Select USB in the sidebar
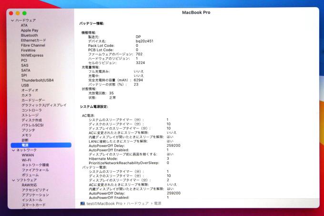324x216 pixels. (25, 85)
